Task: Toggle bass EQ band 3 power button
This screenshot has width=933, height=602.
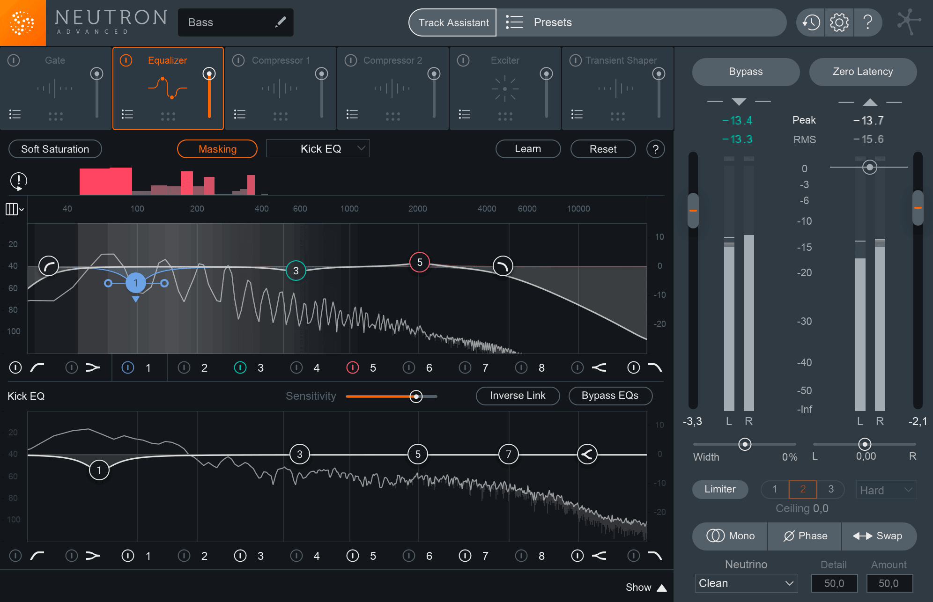Action: (240, 368)
